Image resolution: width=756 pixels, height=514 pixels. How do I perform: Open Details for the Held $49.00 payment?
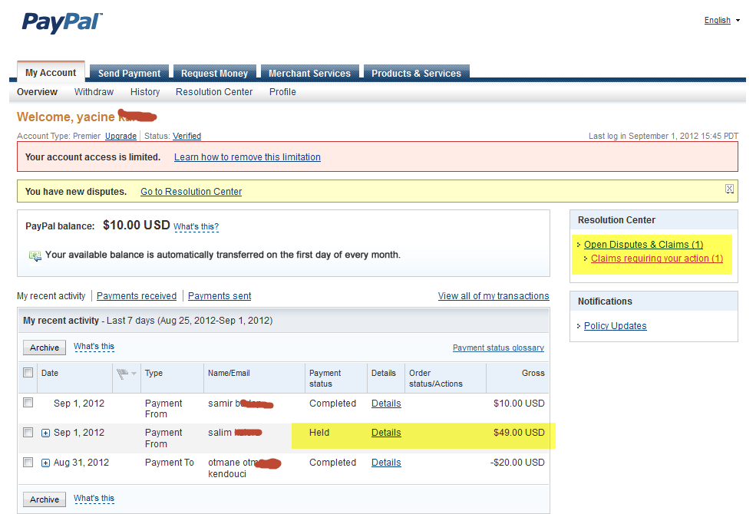[386, 433]
